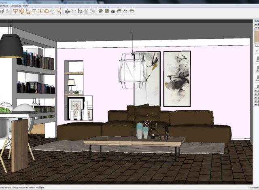
Task: Expand the bottom-most 'S' tray panel
Action: (257, 105)
